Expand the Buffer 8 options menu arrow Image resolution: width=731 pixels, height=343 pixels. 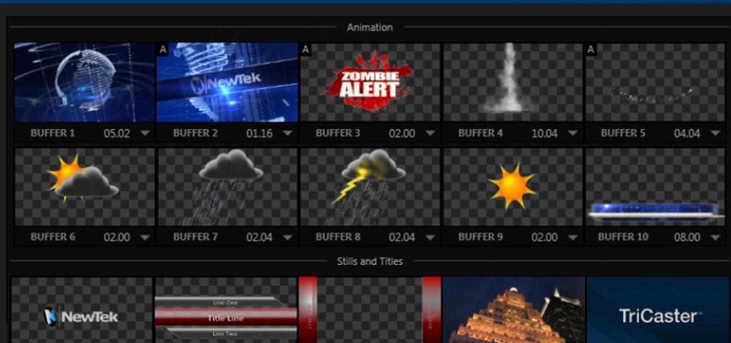pos(430,238)
